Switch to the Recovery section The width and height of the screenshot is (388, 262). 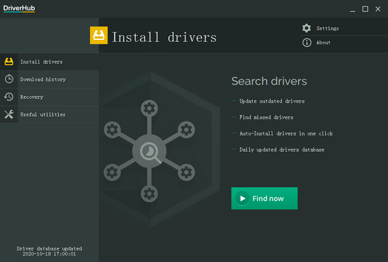coord(32,97)
